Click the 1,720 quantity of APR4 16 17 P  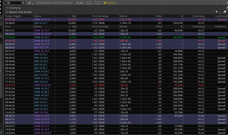click(73, 123)
